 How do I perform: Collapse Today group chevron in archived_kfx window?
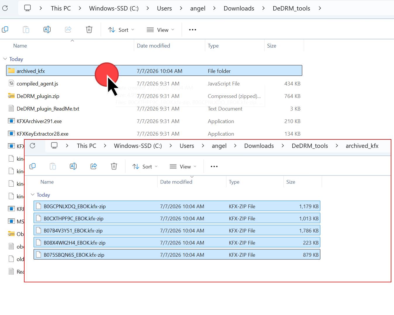tap(32, 195)
